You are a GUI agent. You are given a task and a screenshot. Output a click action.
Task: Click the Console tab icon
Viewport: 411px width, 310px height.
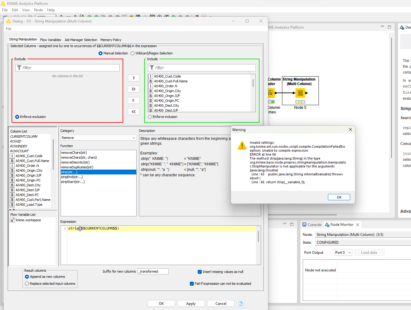click(304, 225)
